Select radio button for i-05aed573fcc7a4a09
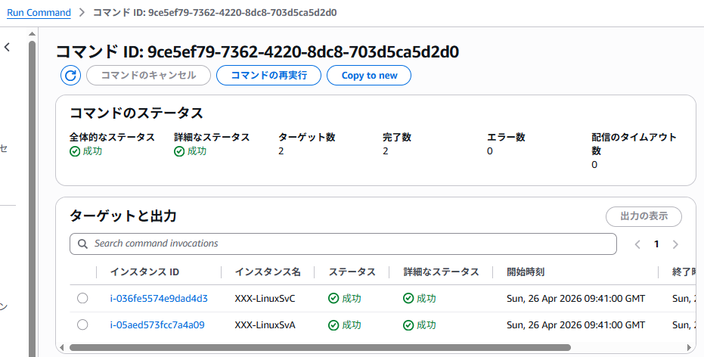This screenshot has height=357, width=704. click(82, 324)
